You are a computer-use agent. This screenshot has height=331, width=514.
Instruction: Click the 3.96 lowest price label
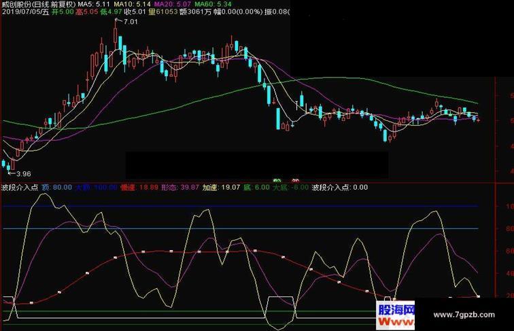[x=24, y=174]
